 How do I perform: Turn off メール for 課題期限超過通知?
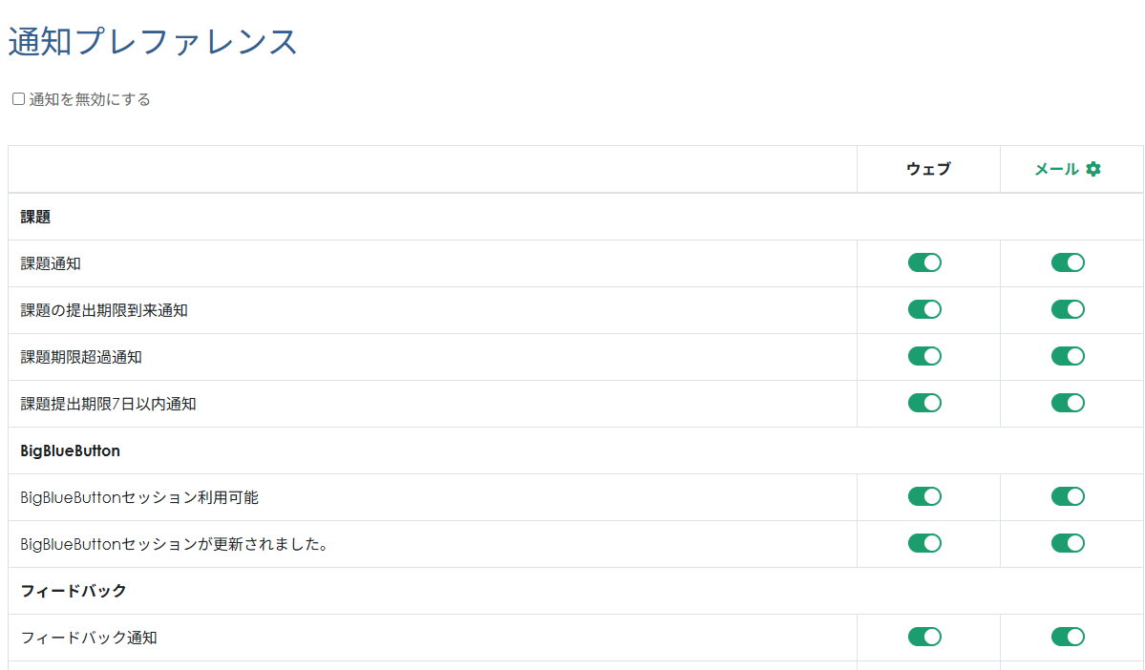1068,356
